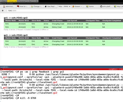Switch to the 1:Emacs workspace
Viewport: 123px width, 102px height.
3,1
